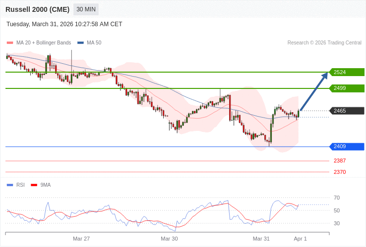
Task: Click the green 2499 resistance price tag
Action: point(347,88)
